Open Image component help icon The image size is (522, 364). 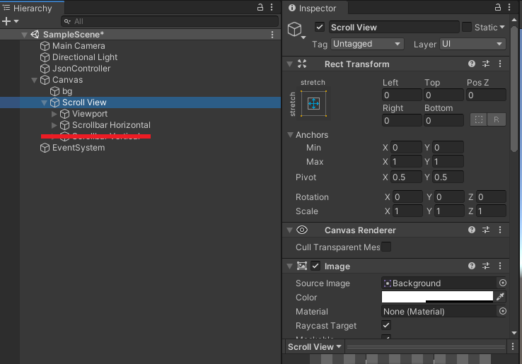[472, 266]
